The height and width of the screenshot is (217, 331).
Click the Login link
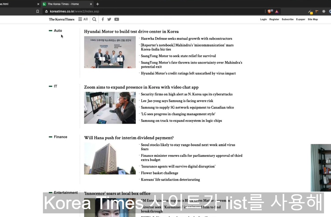[263, 19]
